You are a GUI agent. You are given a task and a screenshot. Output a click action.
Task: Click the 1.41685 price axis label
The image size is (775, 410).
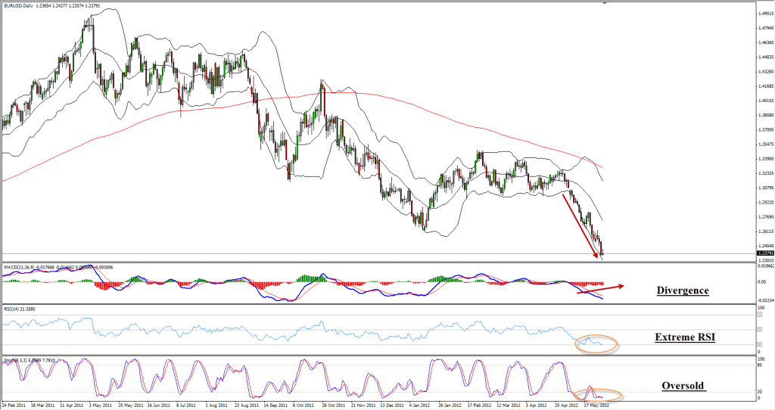[x=766, y=86]
